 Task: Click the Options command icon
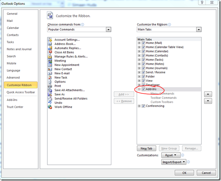point(50,82)
